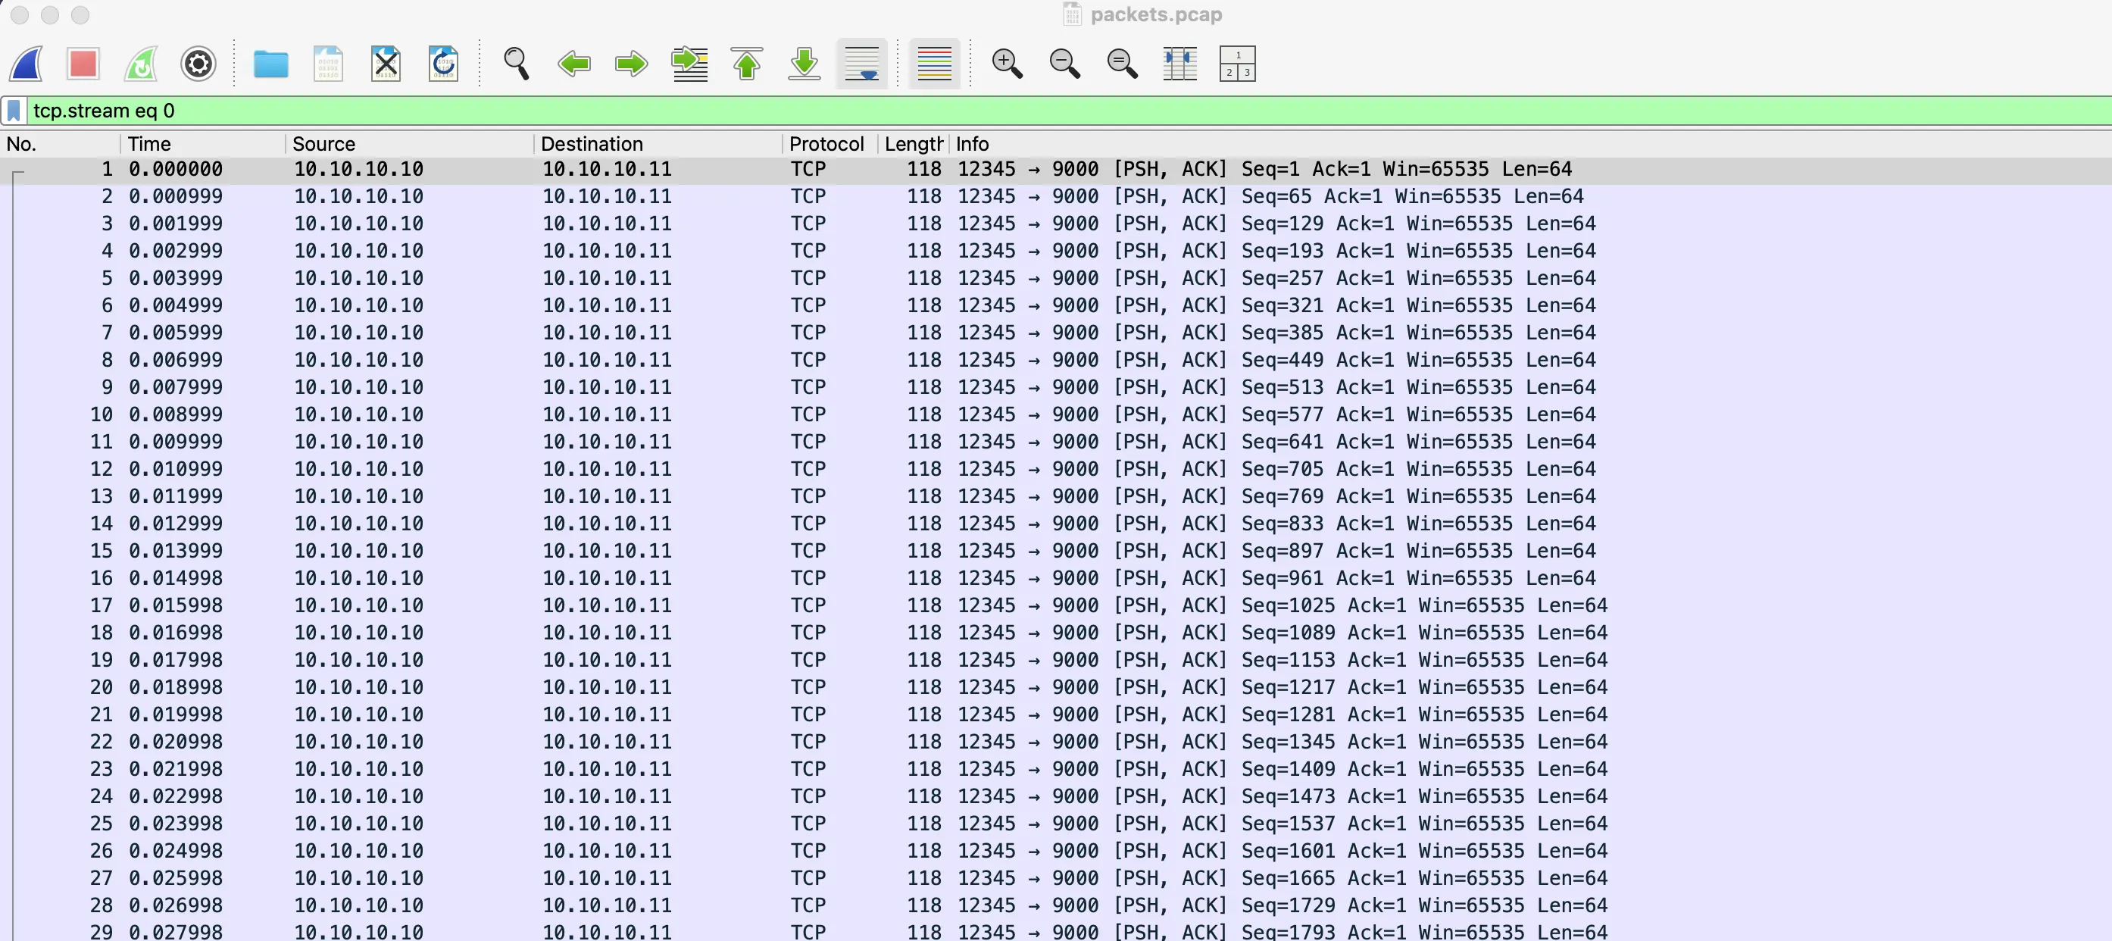Save the capture file with the document icon
This screenshot has width=2112, height=941.
click(328, 64)
